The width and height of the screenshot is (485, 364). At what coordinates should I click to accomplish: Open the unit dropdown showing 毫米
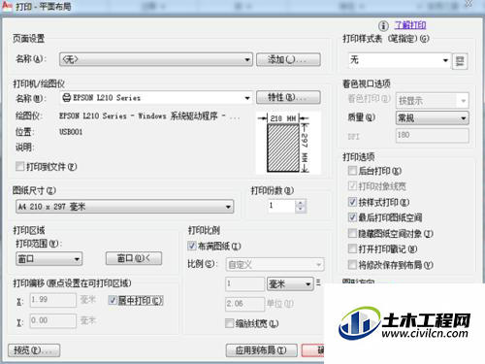[x=290, y=284]
